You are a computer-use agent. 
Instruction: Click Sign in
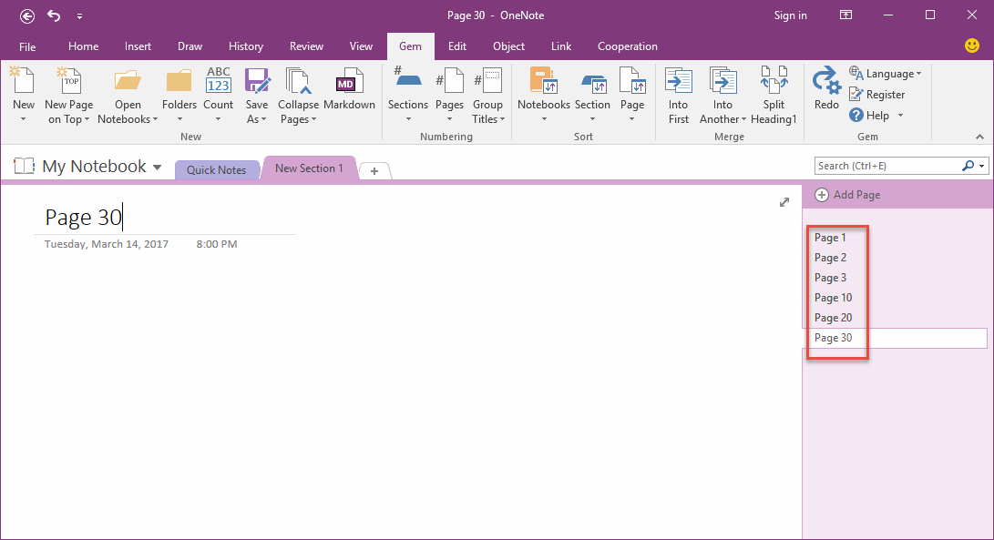coord(790,15)
